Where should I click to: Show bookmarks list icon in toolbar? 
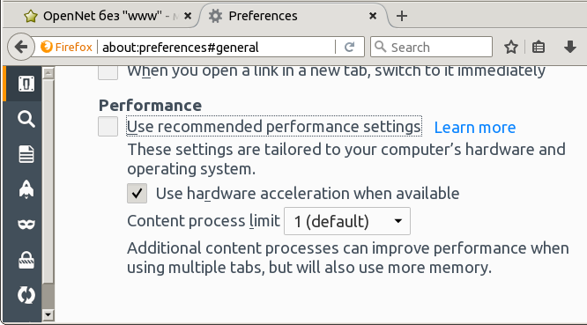point(539,48)
